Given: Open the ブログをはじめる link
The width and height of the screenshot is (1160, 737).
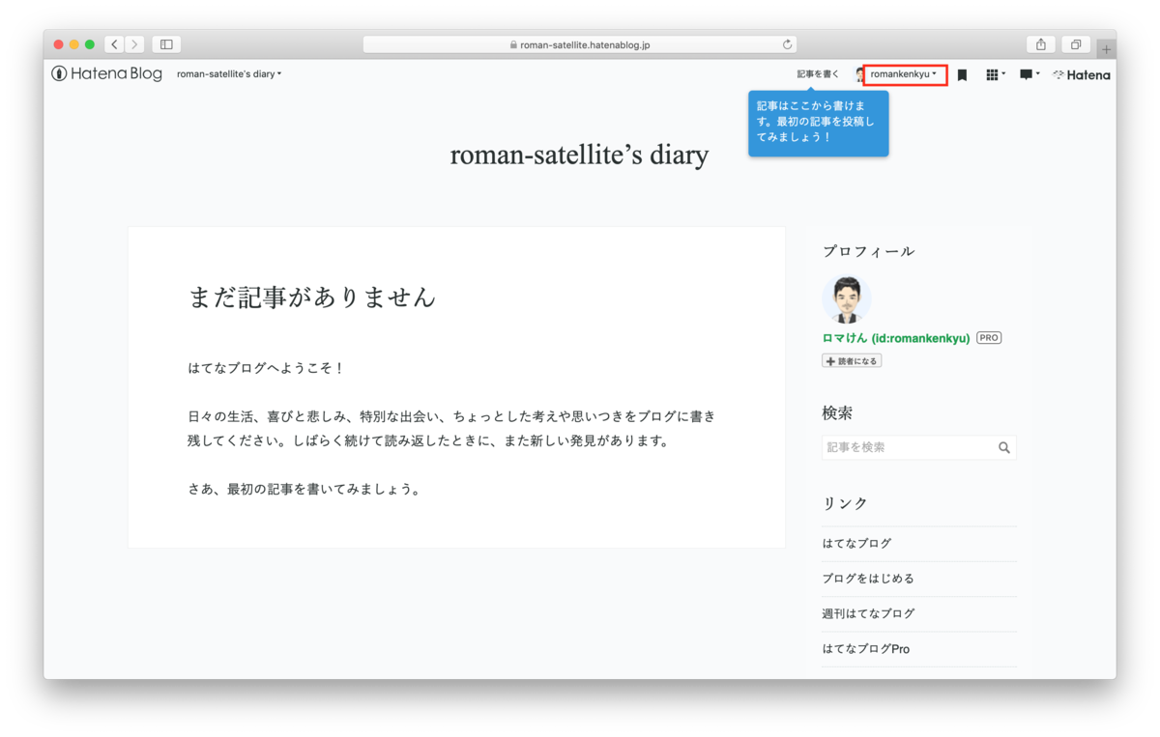Looking at the screenshot, I should pos(868,579).
